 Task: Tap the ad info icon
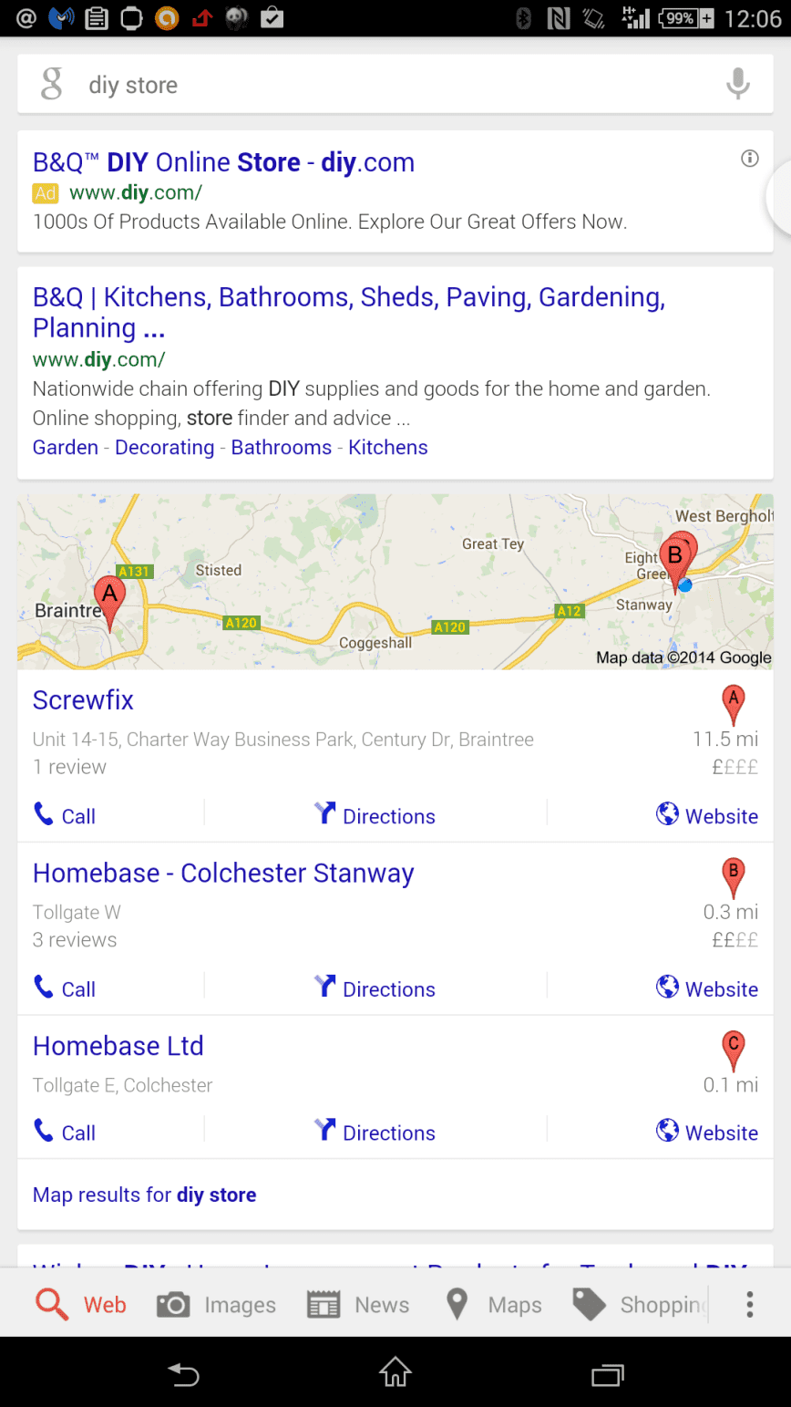(x=750, y=159)
